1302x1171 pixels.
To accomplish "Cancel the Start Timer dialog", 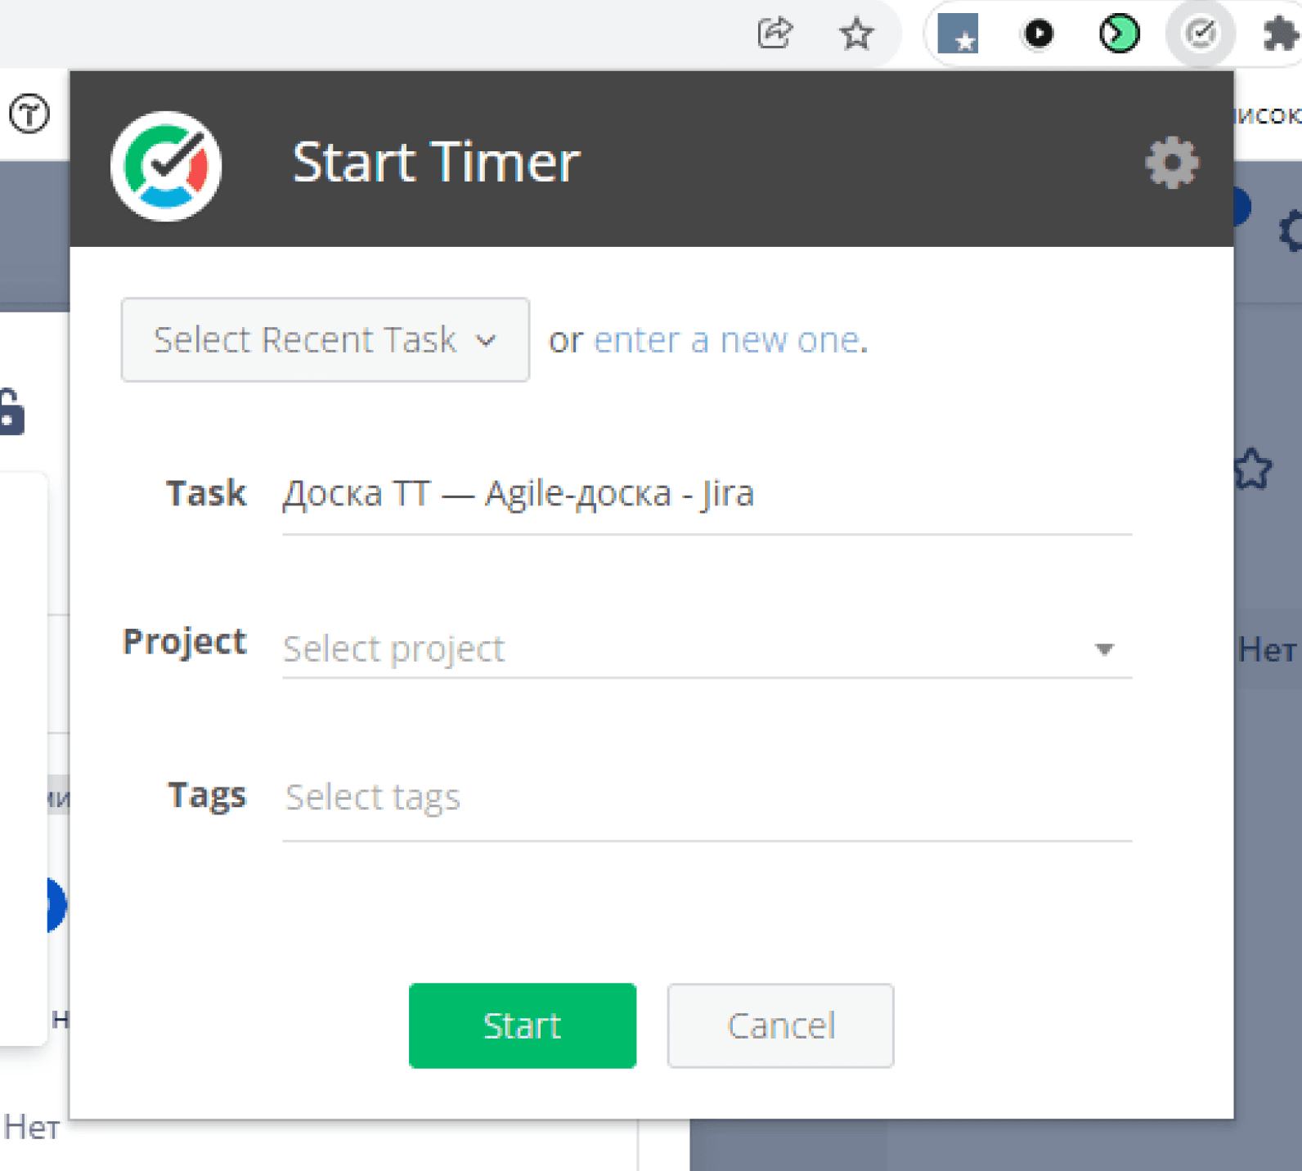I will click(x=780, y=1025).
